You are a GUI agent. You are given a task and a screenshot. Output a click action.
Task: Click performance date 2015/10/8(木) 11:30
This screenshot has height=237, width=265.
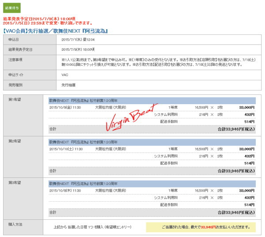point(65,191)
